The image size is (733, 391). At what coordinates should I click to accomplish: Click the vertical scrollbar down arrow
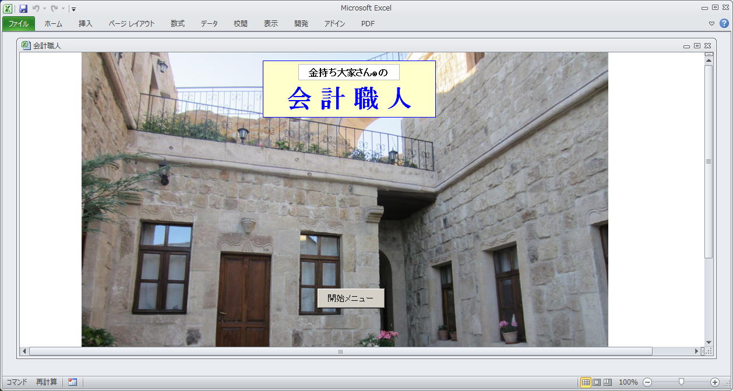[709, 342]
